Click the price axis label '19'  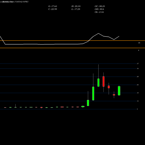point(138,93)
